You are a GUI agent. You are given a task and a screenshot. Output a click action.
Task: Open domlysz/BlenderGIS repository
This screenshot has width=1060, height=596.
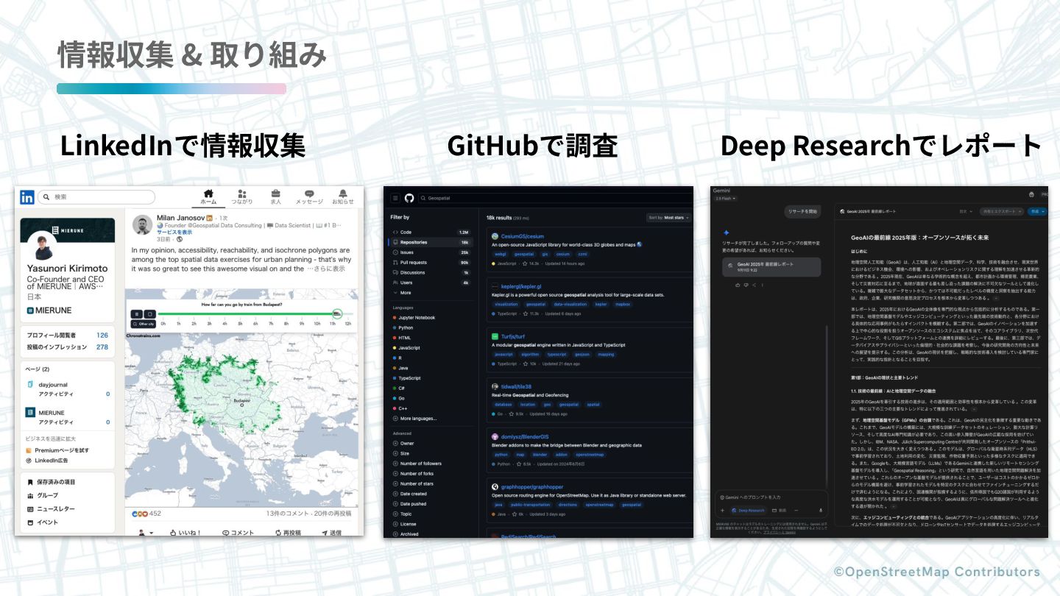pos(524,436)
